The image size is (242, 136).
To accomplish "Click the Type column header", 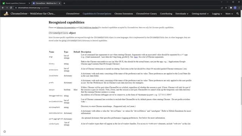I will coord(66,52).
